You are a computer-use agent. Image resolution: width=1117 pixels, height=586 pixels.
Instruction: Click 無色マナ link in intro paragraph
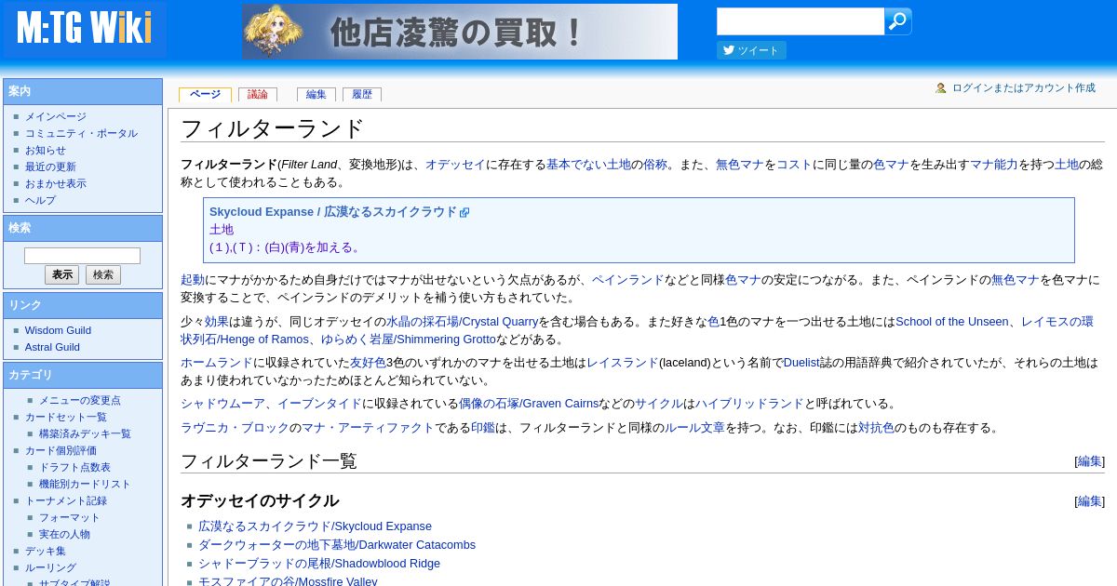coord(740,165)
